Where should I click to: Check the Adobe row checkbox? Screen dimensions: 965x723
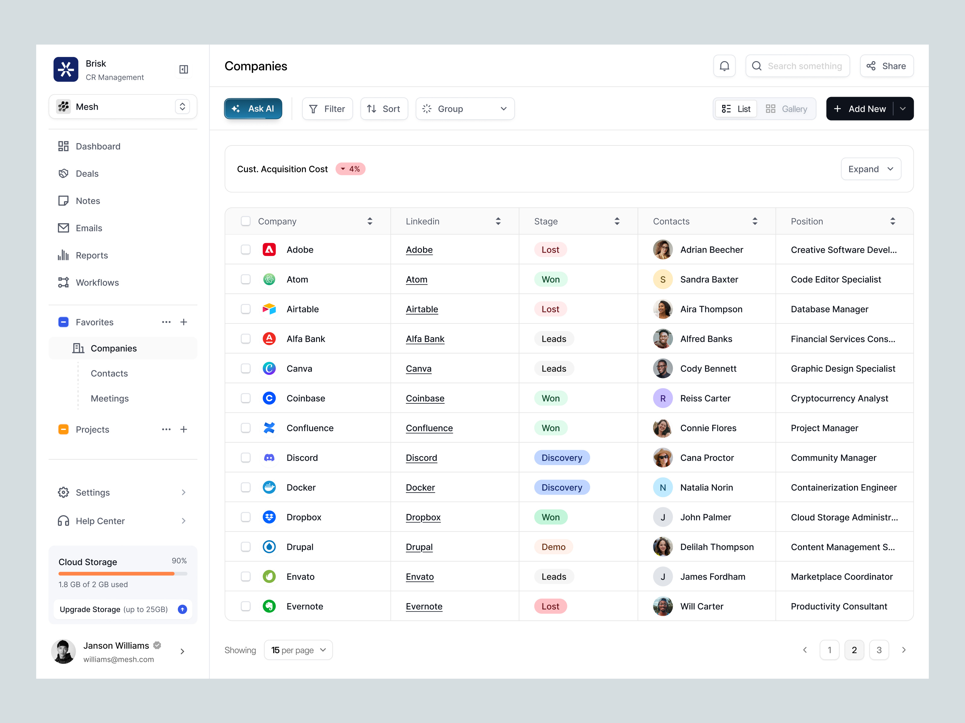point(245,249)
